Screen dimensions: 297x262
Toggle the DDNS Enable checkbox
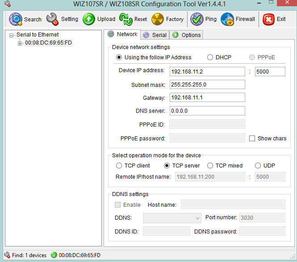(117, 205)
